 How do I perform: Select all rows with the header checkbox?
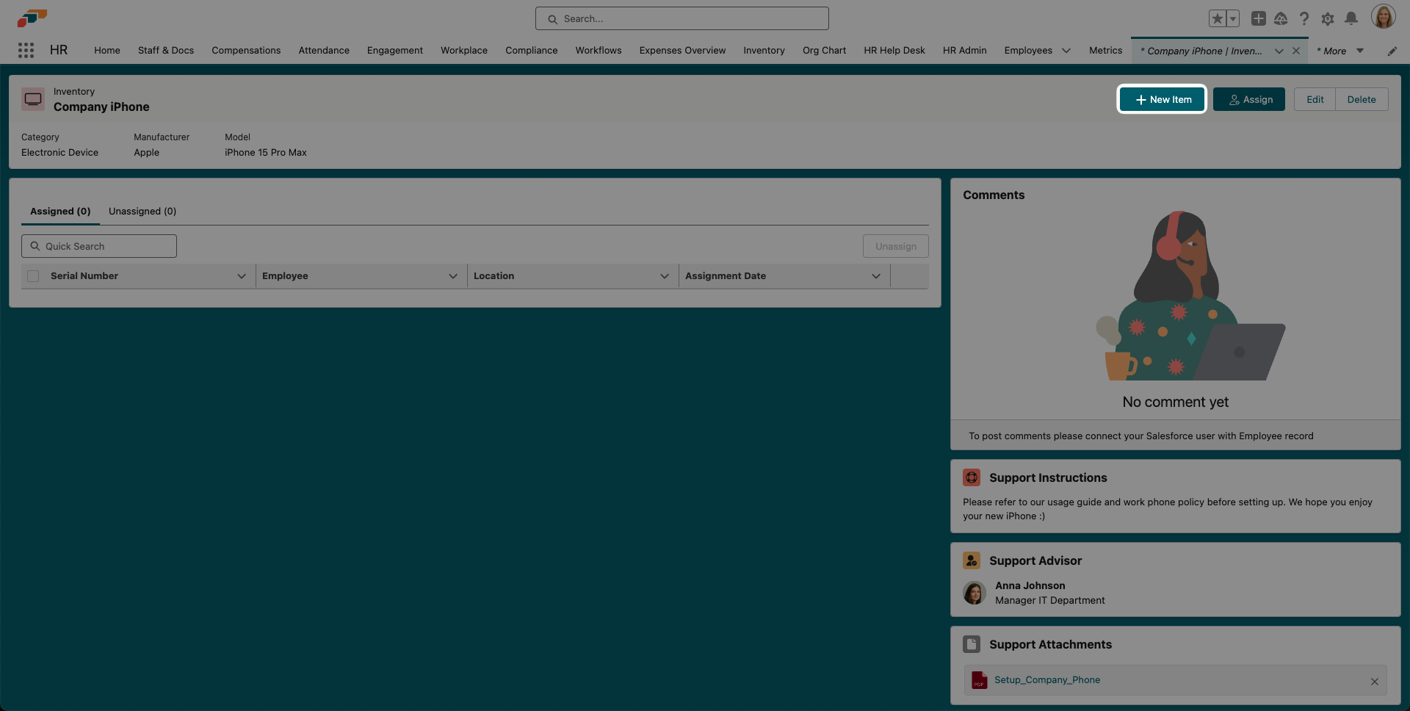(x=32, y=275)
